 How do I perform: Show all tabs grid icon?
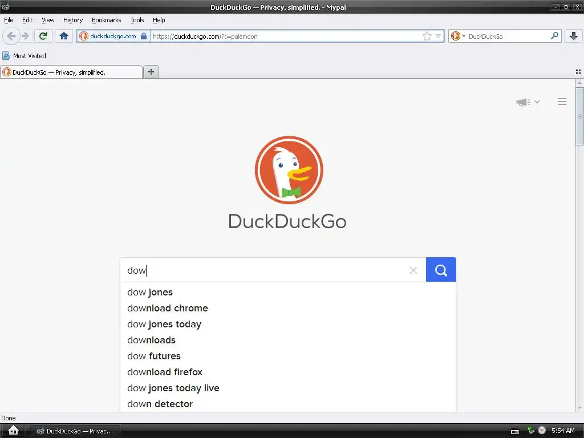coord(578,72)
